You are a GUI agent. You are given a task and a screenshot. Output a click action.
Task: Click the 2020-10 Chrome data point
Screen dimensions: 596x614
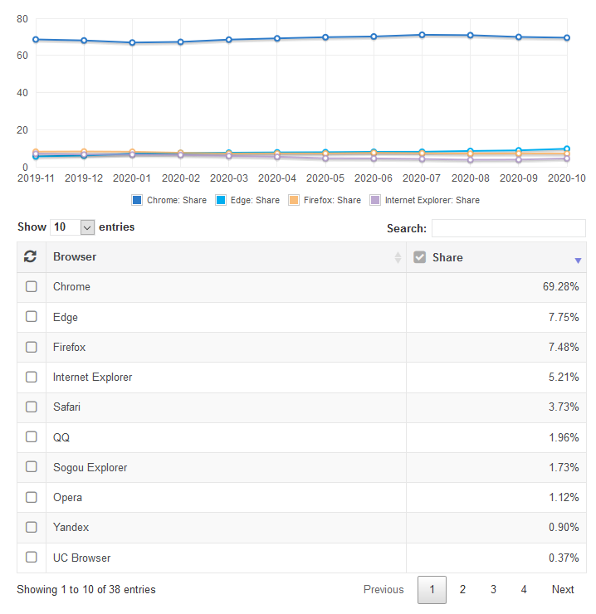click(x=567, y=37)
